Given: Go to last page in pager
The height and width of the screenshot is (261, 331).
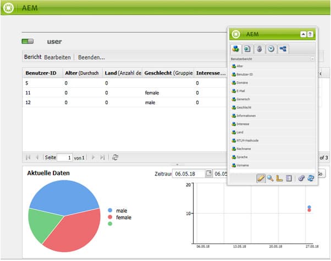Looking at the screenshot, I should coord(102,157).
